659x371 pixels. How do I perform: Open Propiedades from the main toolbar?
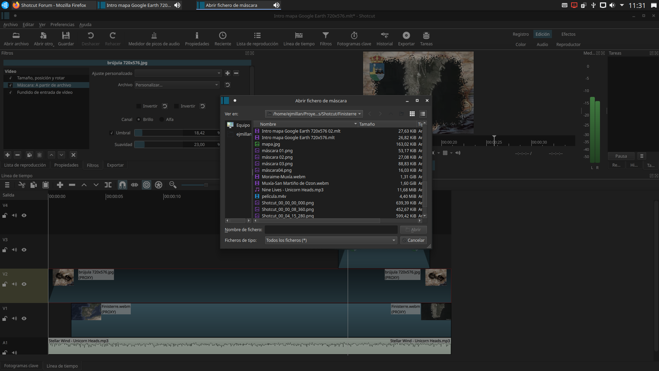[197, 38]
